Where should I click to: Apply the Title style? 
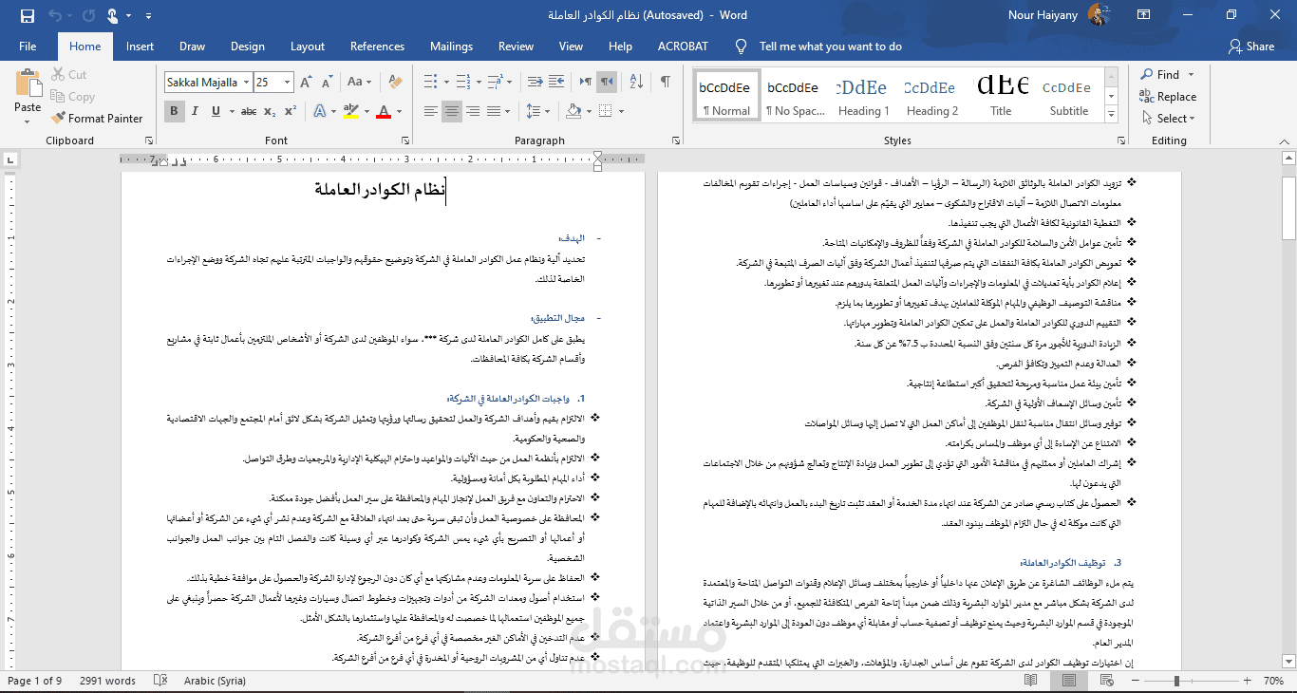coord(1002,96)
